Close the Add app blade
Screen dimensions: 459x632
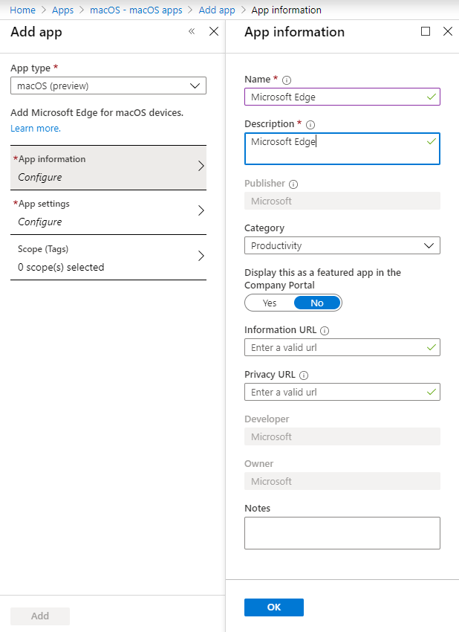click(x=214, y=31)
